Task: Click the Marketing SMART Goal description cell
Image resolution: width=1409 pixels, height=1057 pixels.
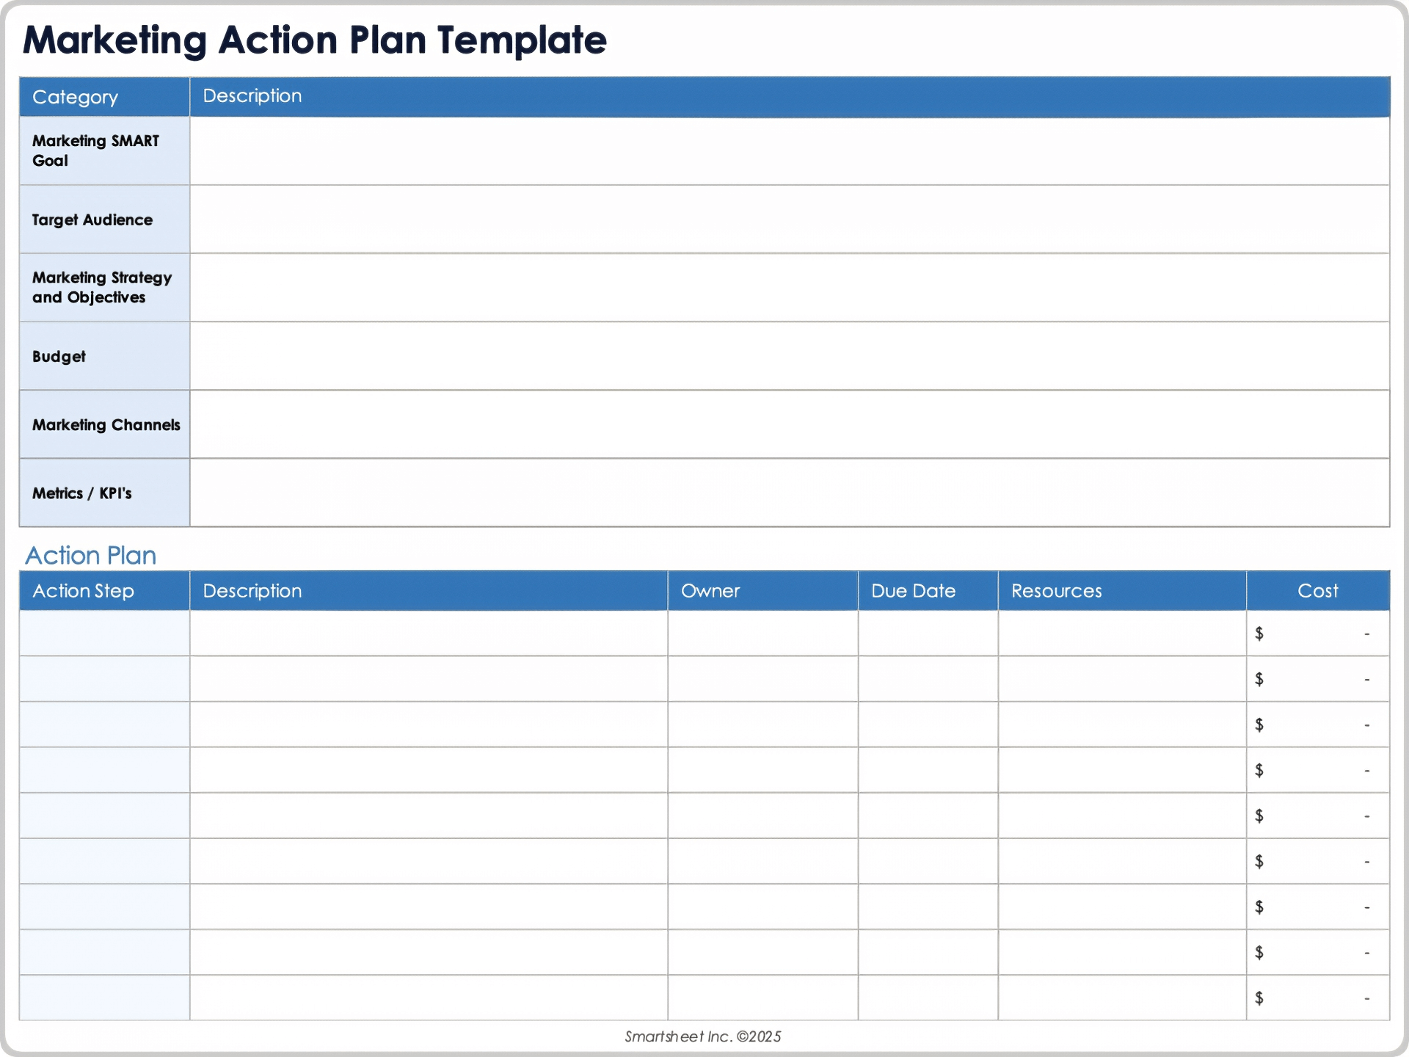Action: (789, 151)
